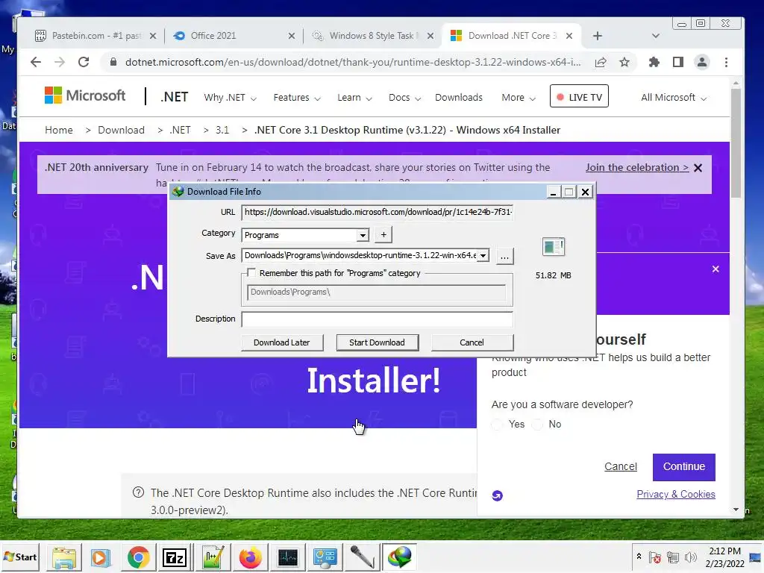
Task: Open system monitor taskbar icon
Action: [287, 557]
